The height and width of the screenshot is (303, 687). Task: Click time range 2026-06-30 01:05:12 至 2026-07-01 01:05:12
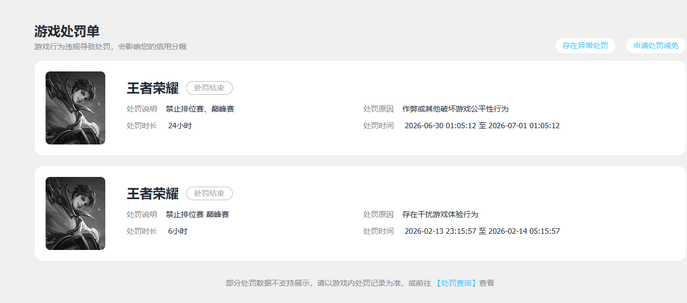[482, 126]
